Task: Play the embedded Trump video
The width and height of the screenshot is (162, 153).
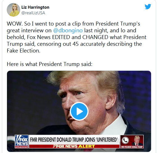Action: pyautogui.click(x=79, y=111)
